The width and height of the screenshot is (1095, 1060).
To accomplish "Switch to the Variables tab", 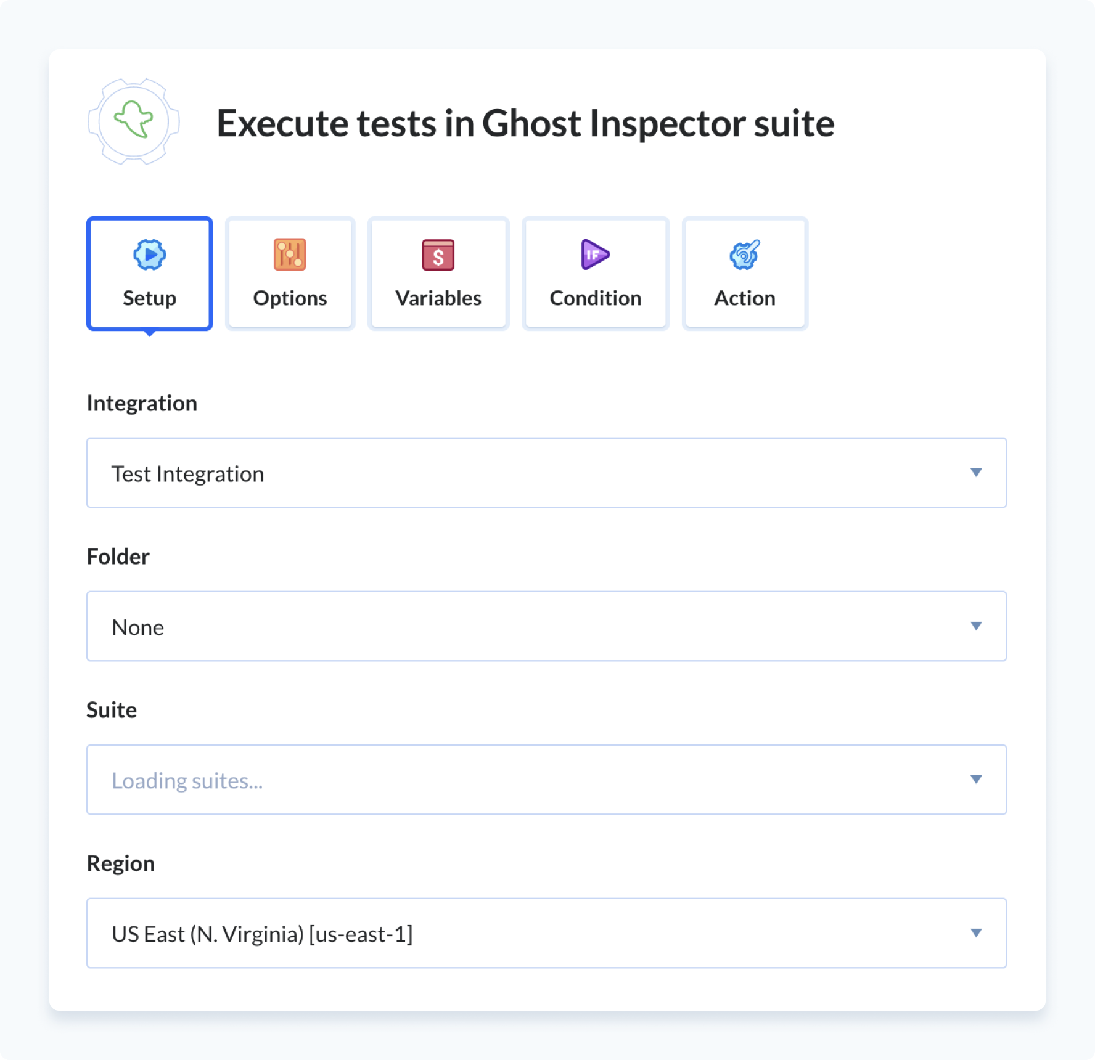I will 438,273.
